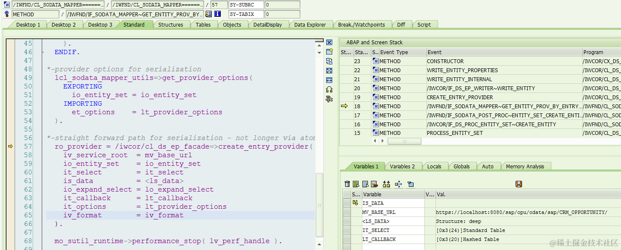Open the Break./Watchpoints tab
The image size is (621, 250).
point(361,24)
